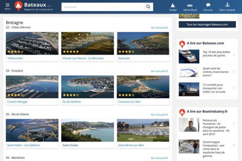Image resolution: width=242 pixels, height=161 pixels.
Task: Click the Plouër-sur-Rance - La Minotais link
Action: pos(83,58)
